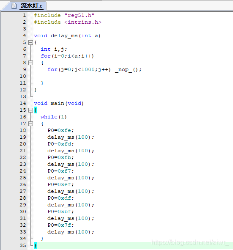
Task: Click the document icon on the 流水灯.c tab
Action: [14, 6]
